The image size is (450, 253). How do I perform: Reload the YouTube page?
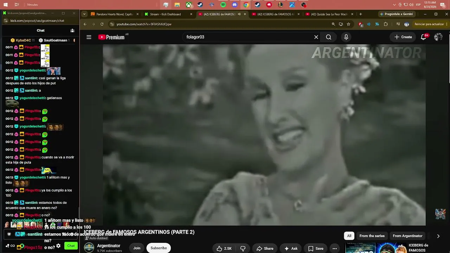(102, 24)
